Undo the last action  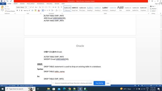[x=7, y=1]
